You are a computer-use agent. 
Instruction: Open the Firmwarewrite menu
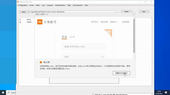coord(78,5)
